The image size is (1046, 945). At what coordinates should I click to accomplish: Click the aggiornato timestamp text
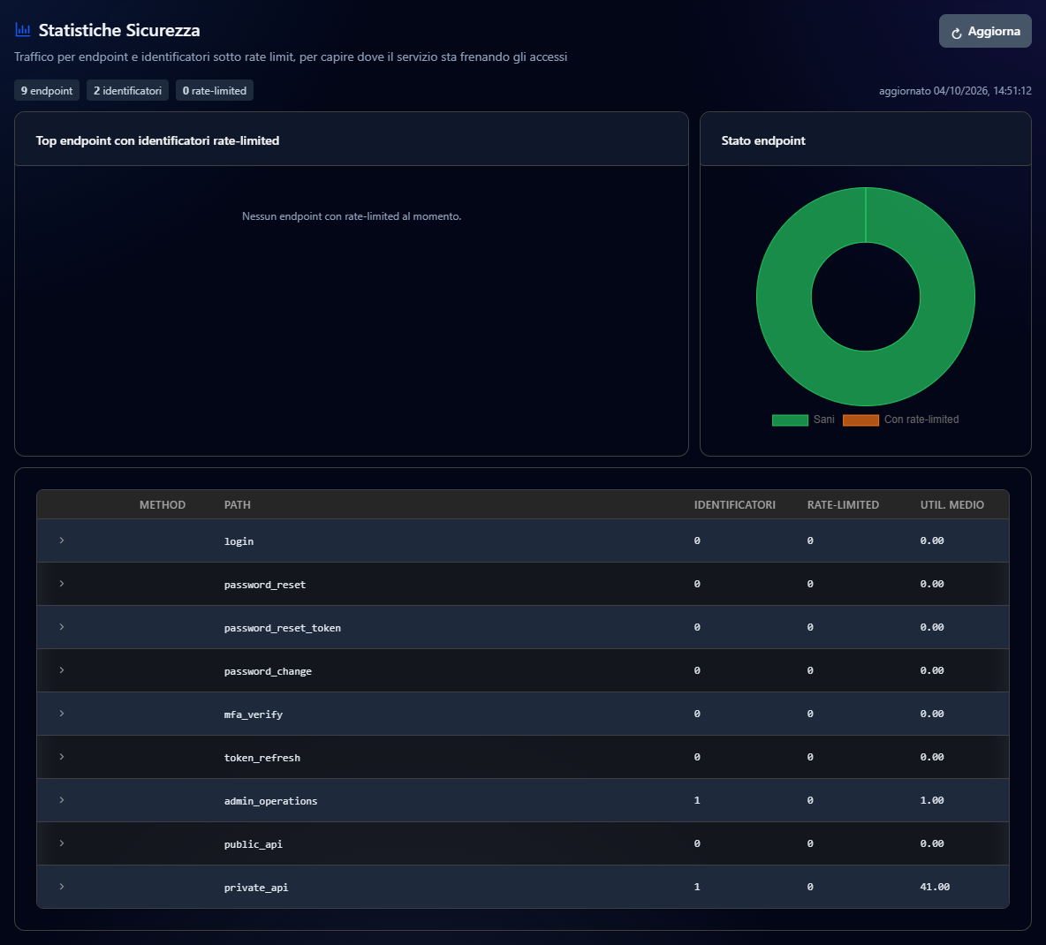[x=955, y=91]
